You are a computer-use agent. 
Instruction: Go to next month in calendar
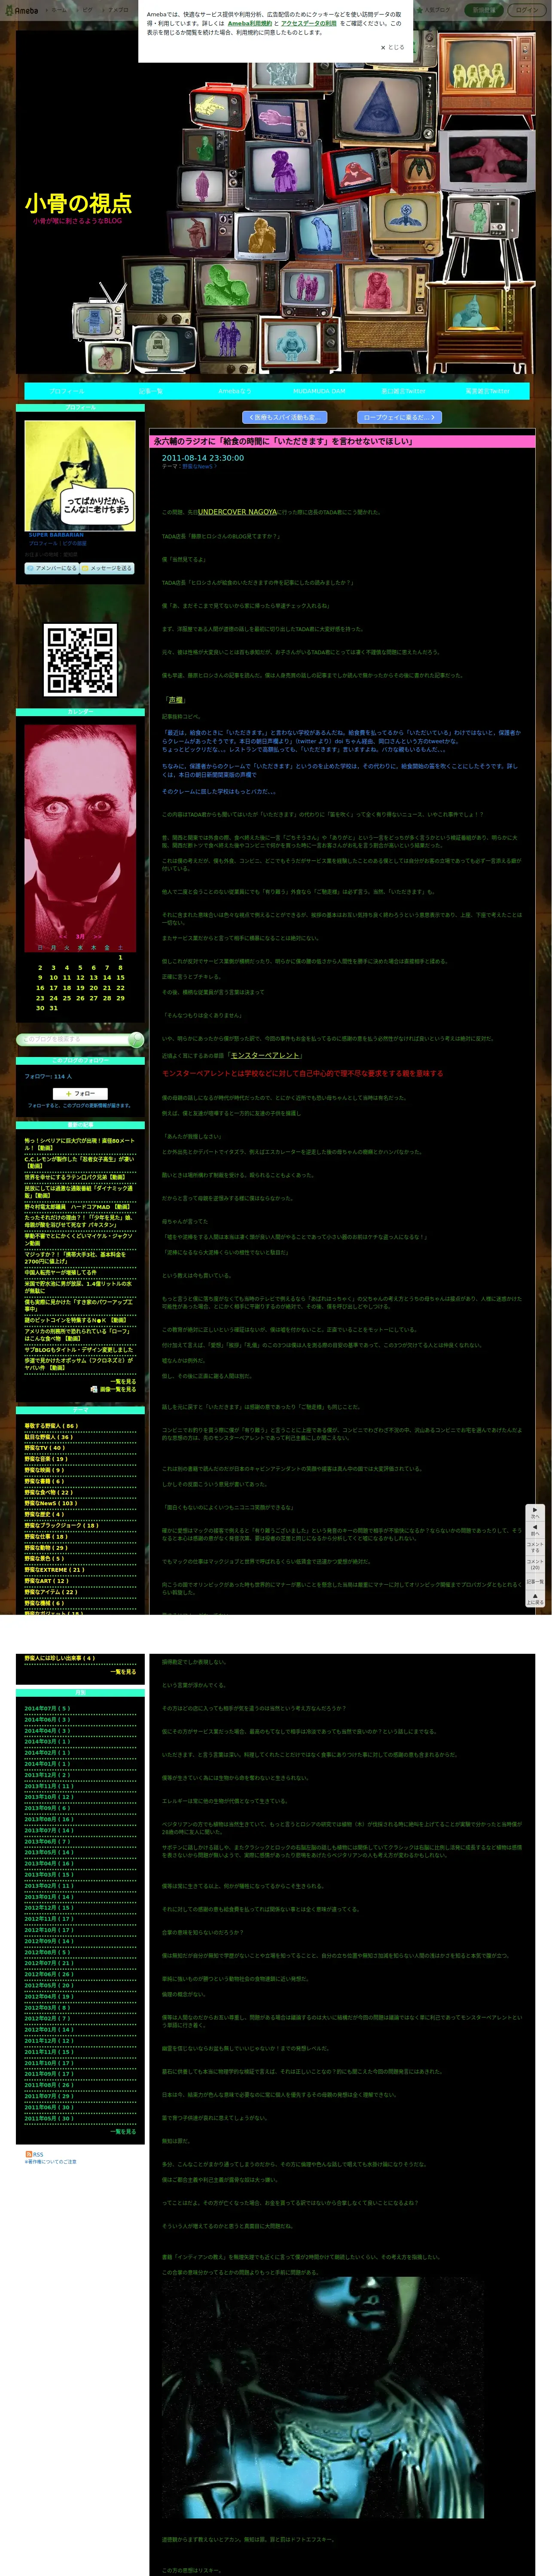pyautogui.click(x=97, y=937)
